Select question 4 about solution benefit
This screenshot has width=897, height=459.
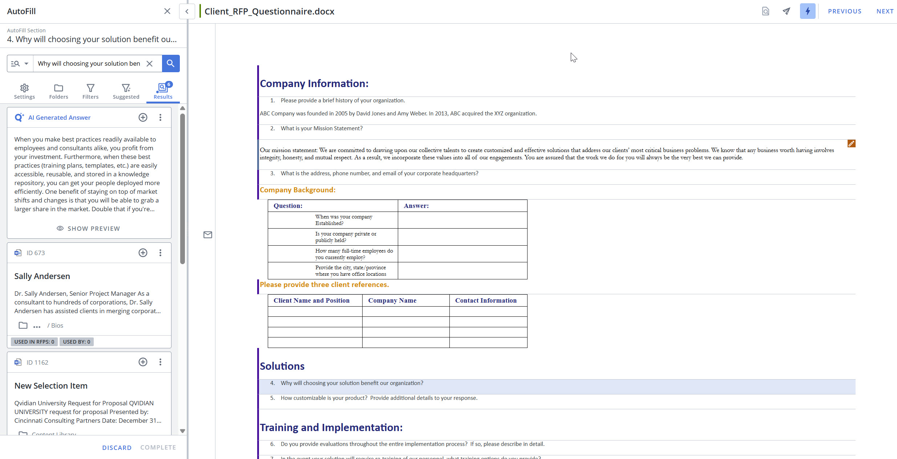coord(557,387)
